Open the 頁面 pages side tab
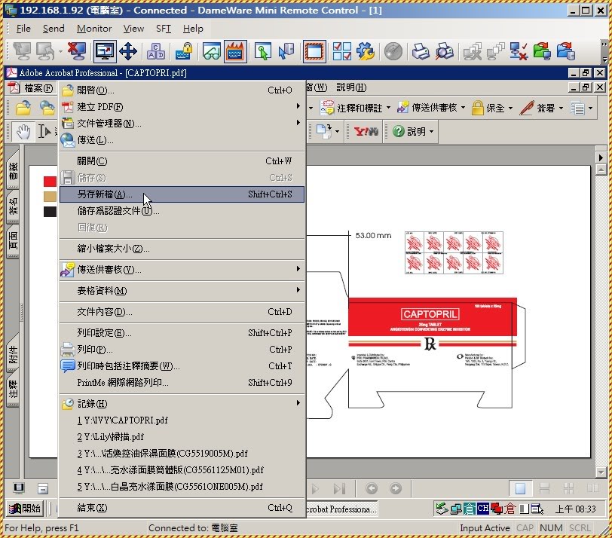Image resolution: width=612 pixels, height=538 pixels. point(13,240)
